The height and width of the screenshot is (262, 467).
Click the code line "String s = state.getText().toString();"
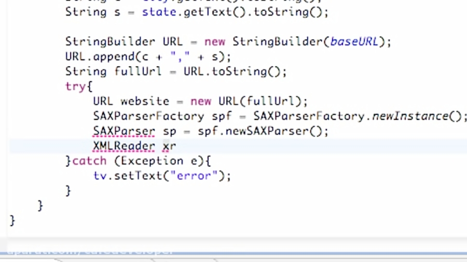tap(197, 12)
